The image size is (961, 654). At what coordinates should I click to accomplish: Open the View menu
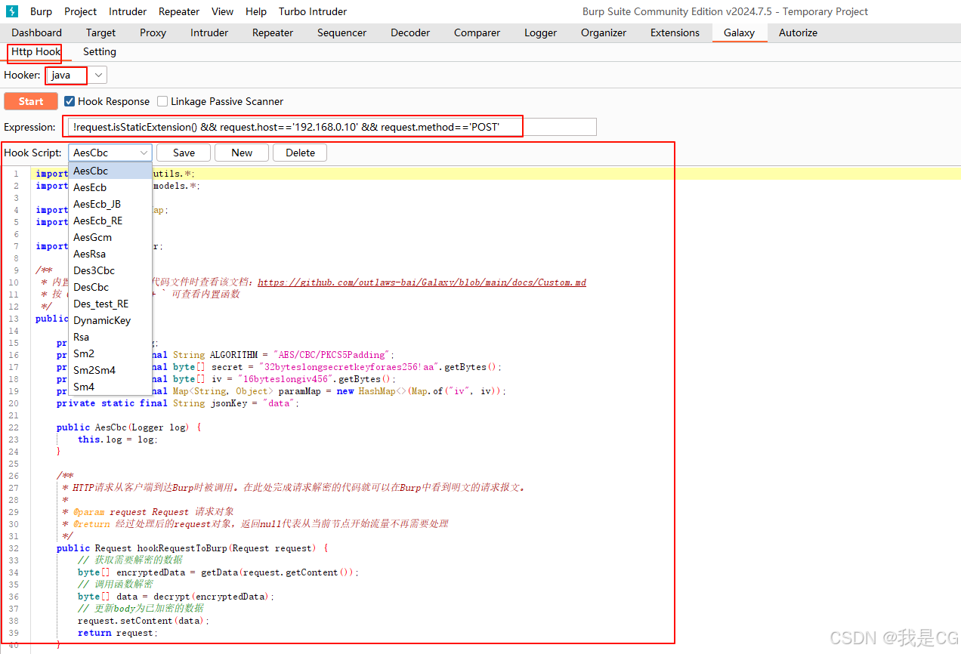pyautogui.click(x=223, y=11)
